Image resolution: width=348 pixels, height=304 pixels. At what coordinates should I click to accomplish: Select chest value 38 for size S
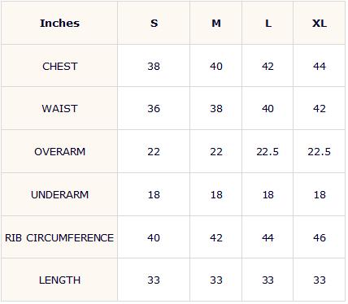tap(154, 67)
